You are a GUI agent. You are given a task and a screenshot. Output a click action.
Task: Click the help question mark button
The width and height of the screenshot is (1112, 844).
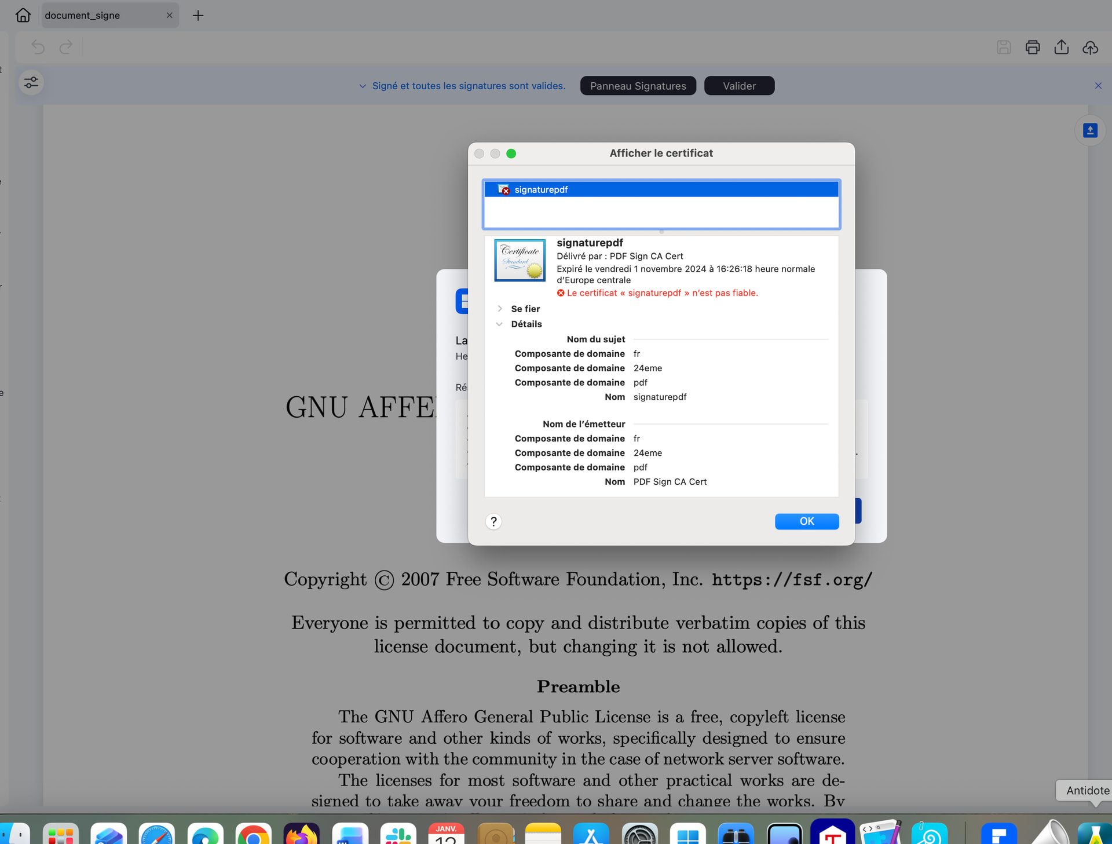coord(493,521)
